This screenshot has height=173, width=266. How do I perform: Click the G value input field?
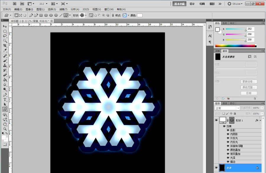pyautogui.click(x=251, y=34)
